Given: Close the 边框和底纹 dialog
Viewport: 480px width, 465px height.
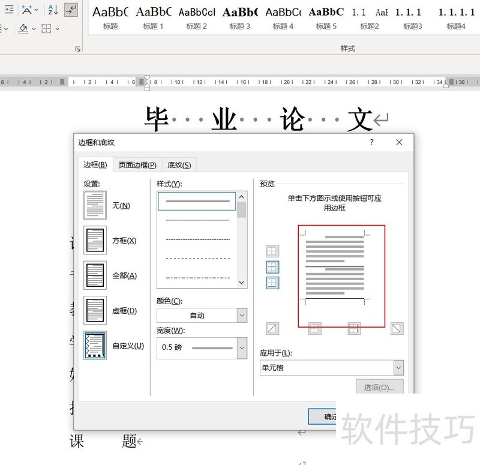Looking at the screenshot, I should pyautogui.click(x=399, y=142).
